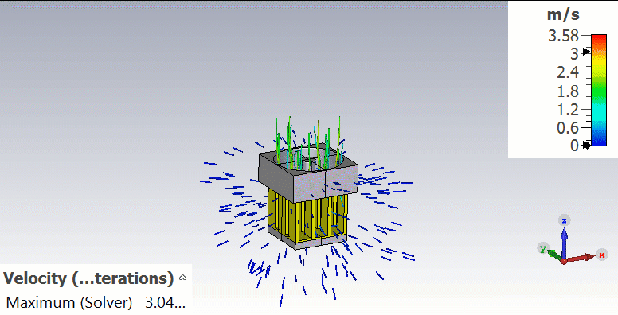Click the truncated 3.04... maximum value
This screenshot has height=315, width=618.
pos(165,302)
